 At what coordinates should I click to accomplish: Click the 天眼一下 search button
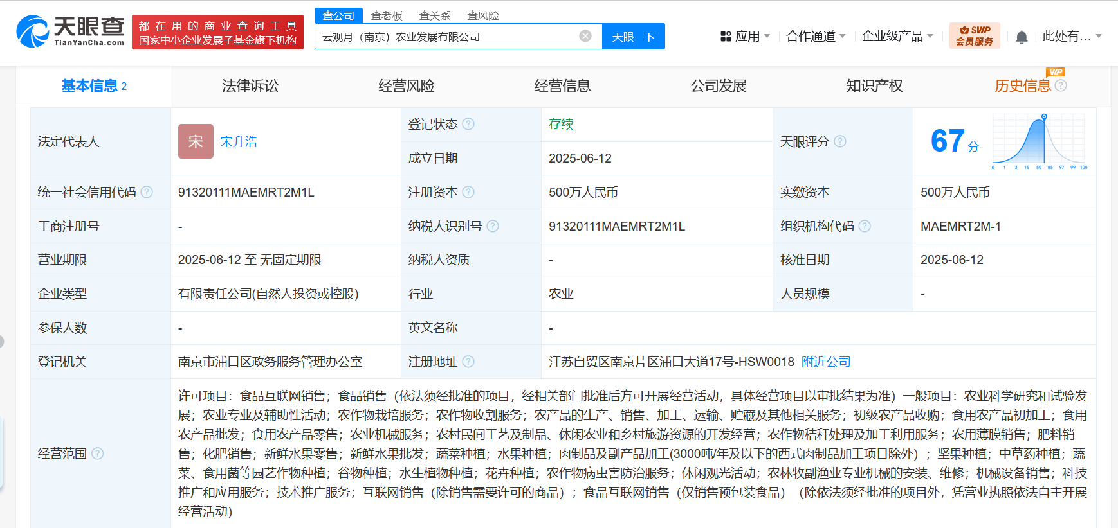click(x=633, y=37)
